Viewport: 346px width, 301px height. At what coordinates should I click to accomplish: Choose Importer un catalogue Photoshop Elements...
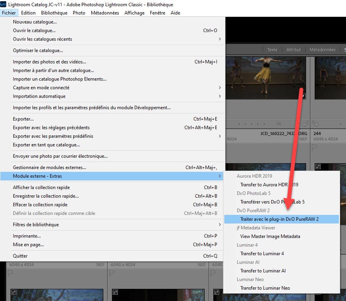[113, 79]
